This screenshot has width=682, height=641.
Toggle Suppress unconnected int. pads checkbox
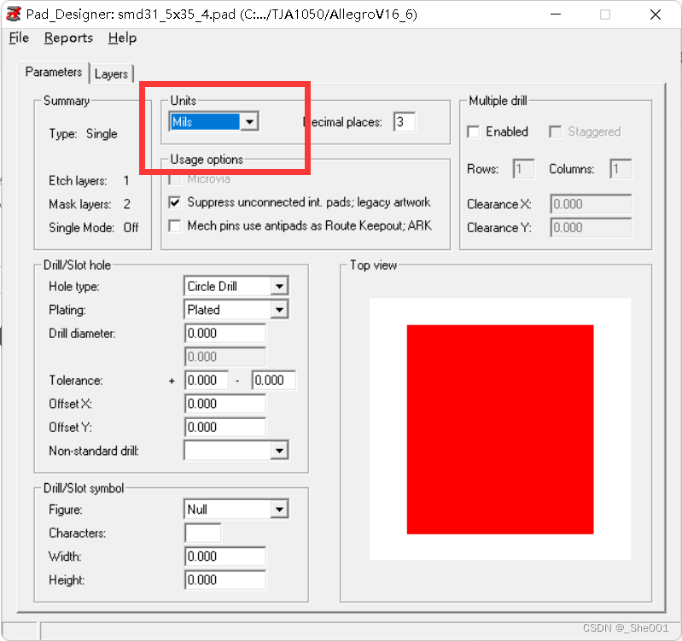tap(175, 203)
